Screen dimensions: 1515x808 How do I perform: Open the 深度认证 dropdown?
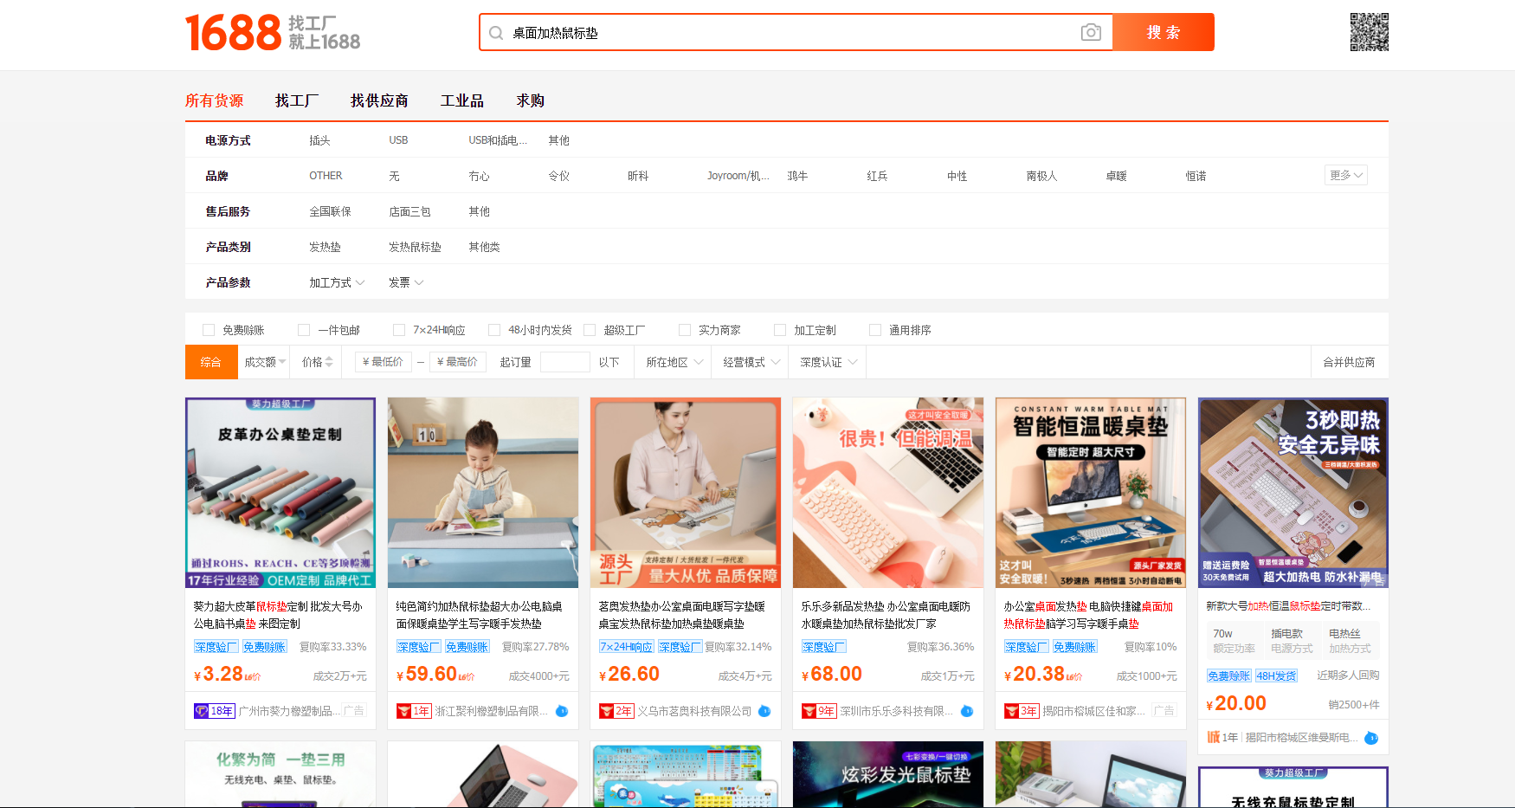tap(828, 362)
